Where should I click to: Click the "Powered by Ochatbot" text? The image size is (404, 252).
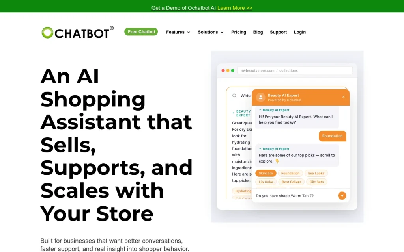click(x=284, y=100)
